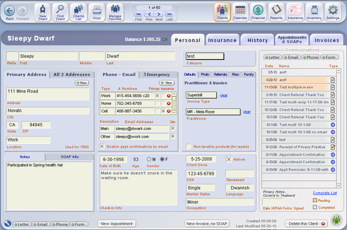The width and height of the screenshot is (347, 230).
Task: Toggle Enable appt confirmations by email
Action: point(102,146)
